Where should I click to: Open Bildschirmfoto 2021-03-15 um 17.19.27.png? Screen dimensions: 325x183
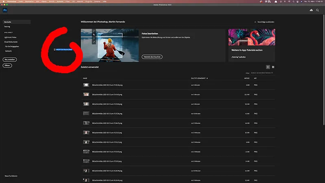(x=178, y=142)
